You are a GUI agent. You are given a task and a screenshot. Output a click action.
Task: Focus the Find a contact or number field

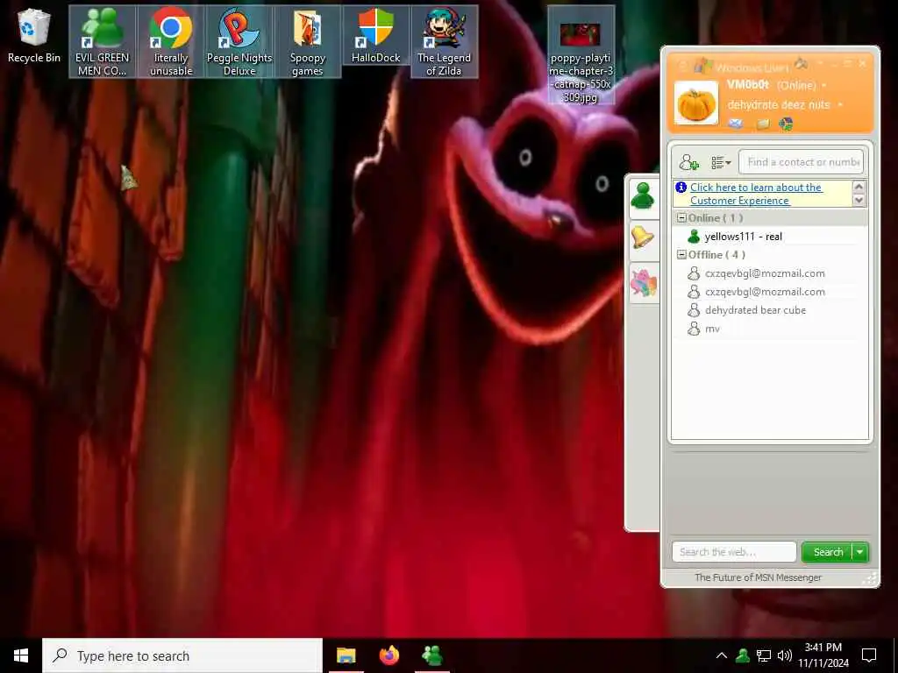[x=801, y=162]
